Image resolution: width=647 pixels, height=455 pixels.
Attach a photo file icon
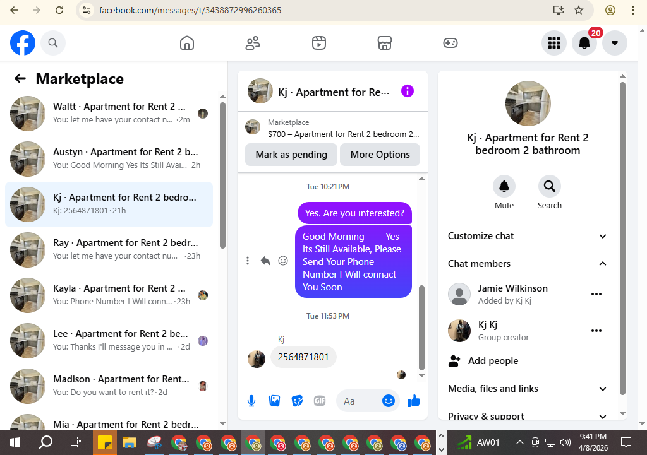(274, 401)
